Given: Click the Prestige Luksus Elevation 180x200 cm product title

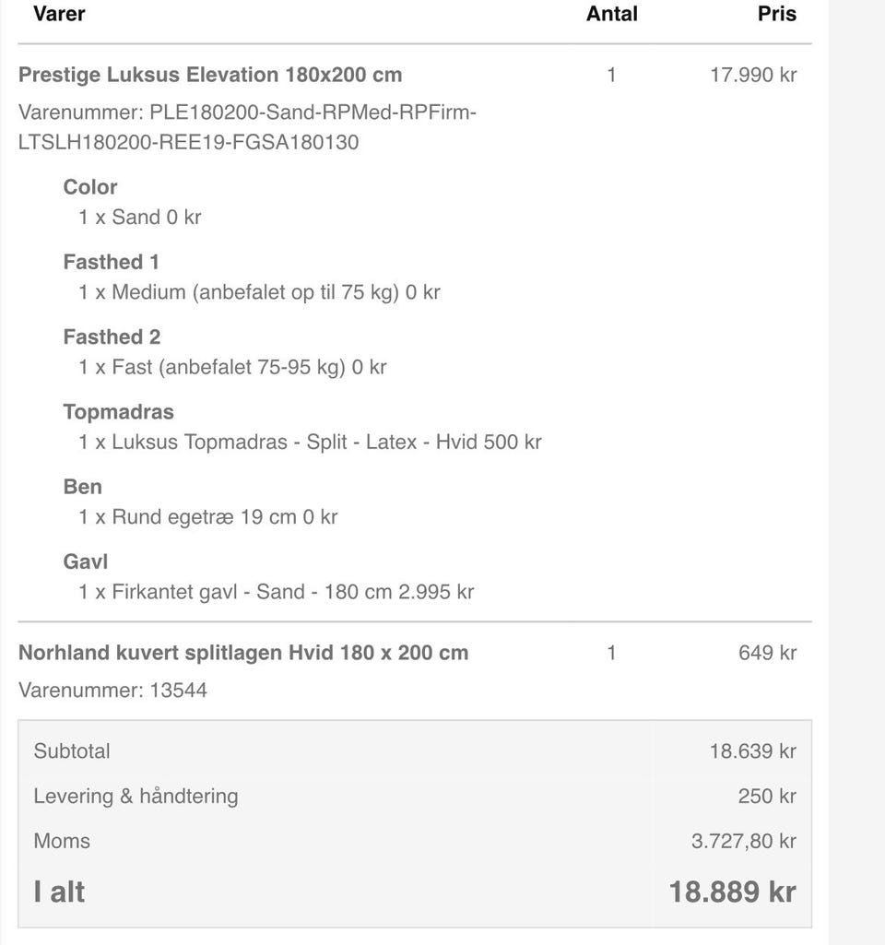Looking at the screenshot, I should click(x=210, y=75).
